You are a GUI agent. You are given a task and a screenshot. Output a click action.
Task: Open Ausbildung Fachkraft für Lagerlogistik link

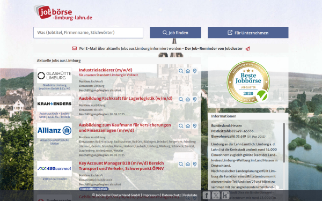click(x=126, y=99)
